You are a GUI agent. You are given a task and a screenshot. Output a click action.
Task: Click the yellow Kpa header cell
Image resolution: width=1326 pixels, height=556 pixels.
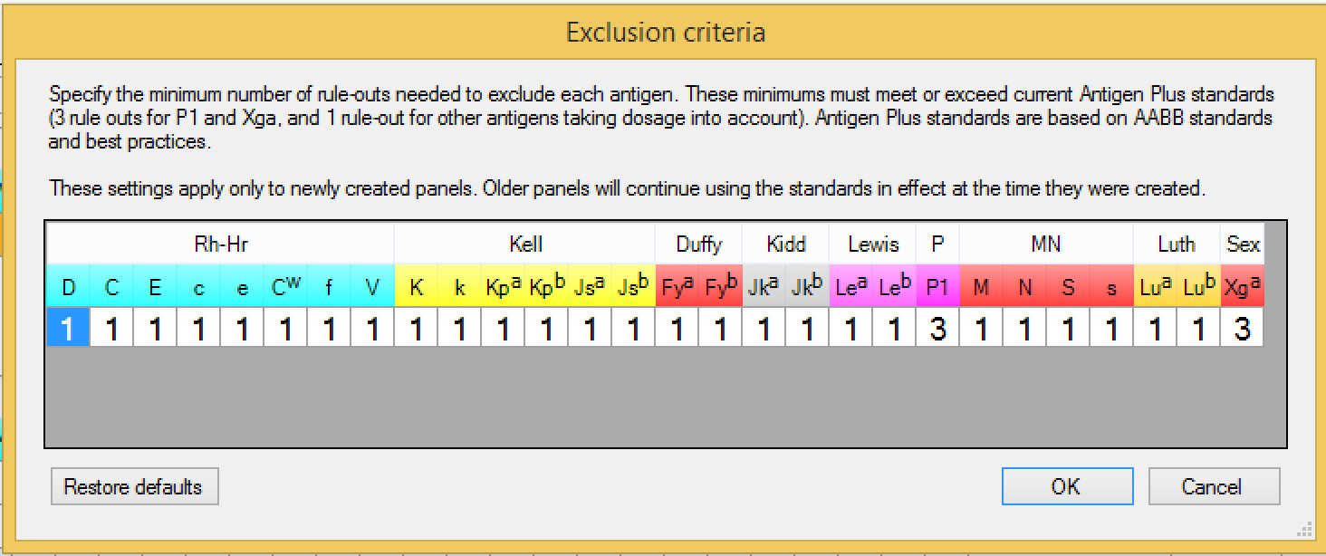pyautogui.click(x=503, y=285)
